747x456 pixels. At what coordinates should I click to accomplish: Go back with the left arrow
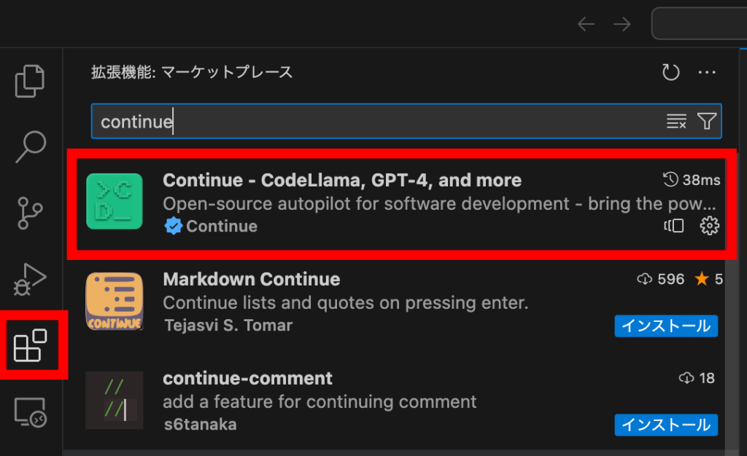coord(586,24)
